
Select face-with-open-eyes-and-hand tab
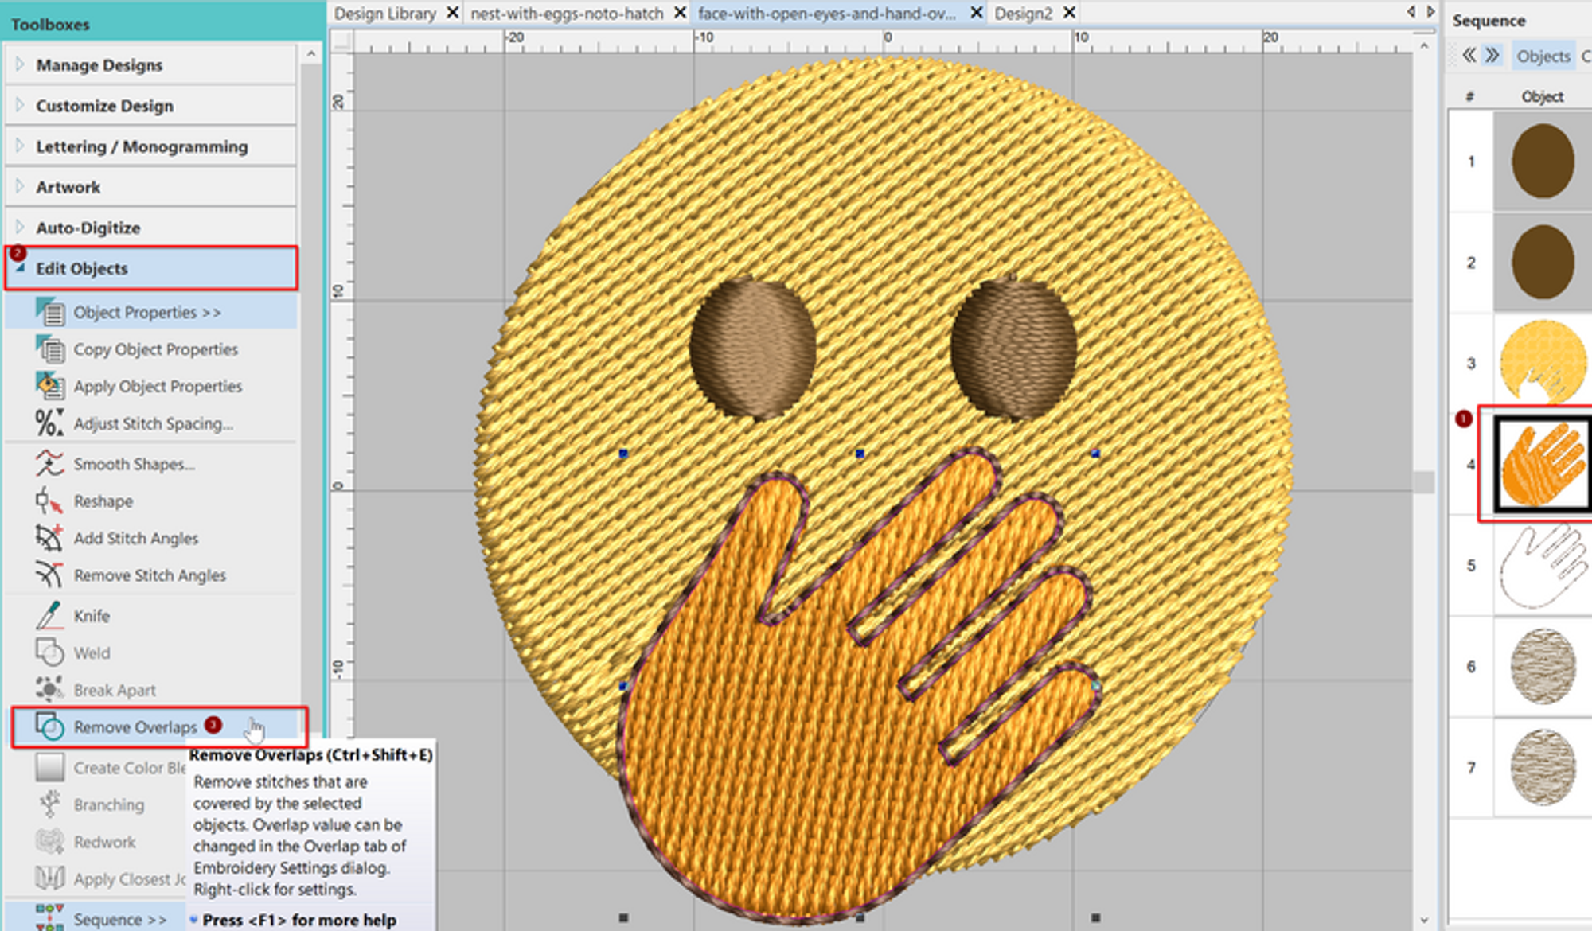click(827, 14)
